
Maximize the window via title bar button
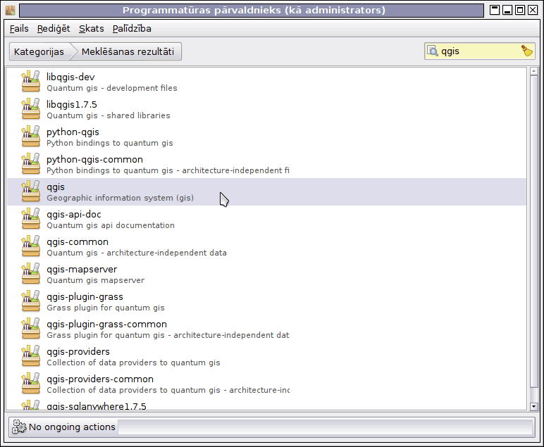520,10
